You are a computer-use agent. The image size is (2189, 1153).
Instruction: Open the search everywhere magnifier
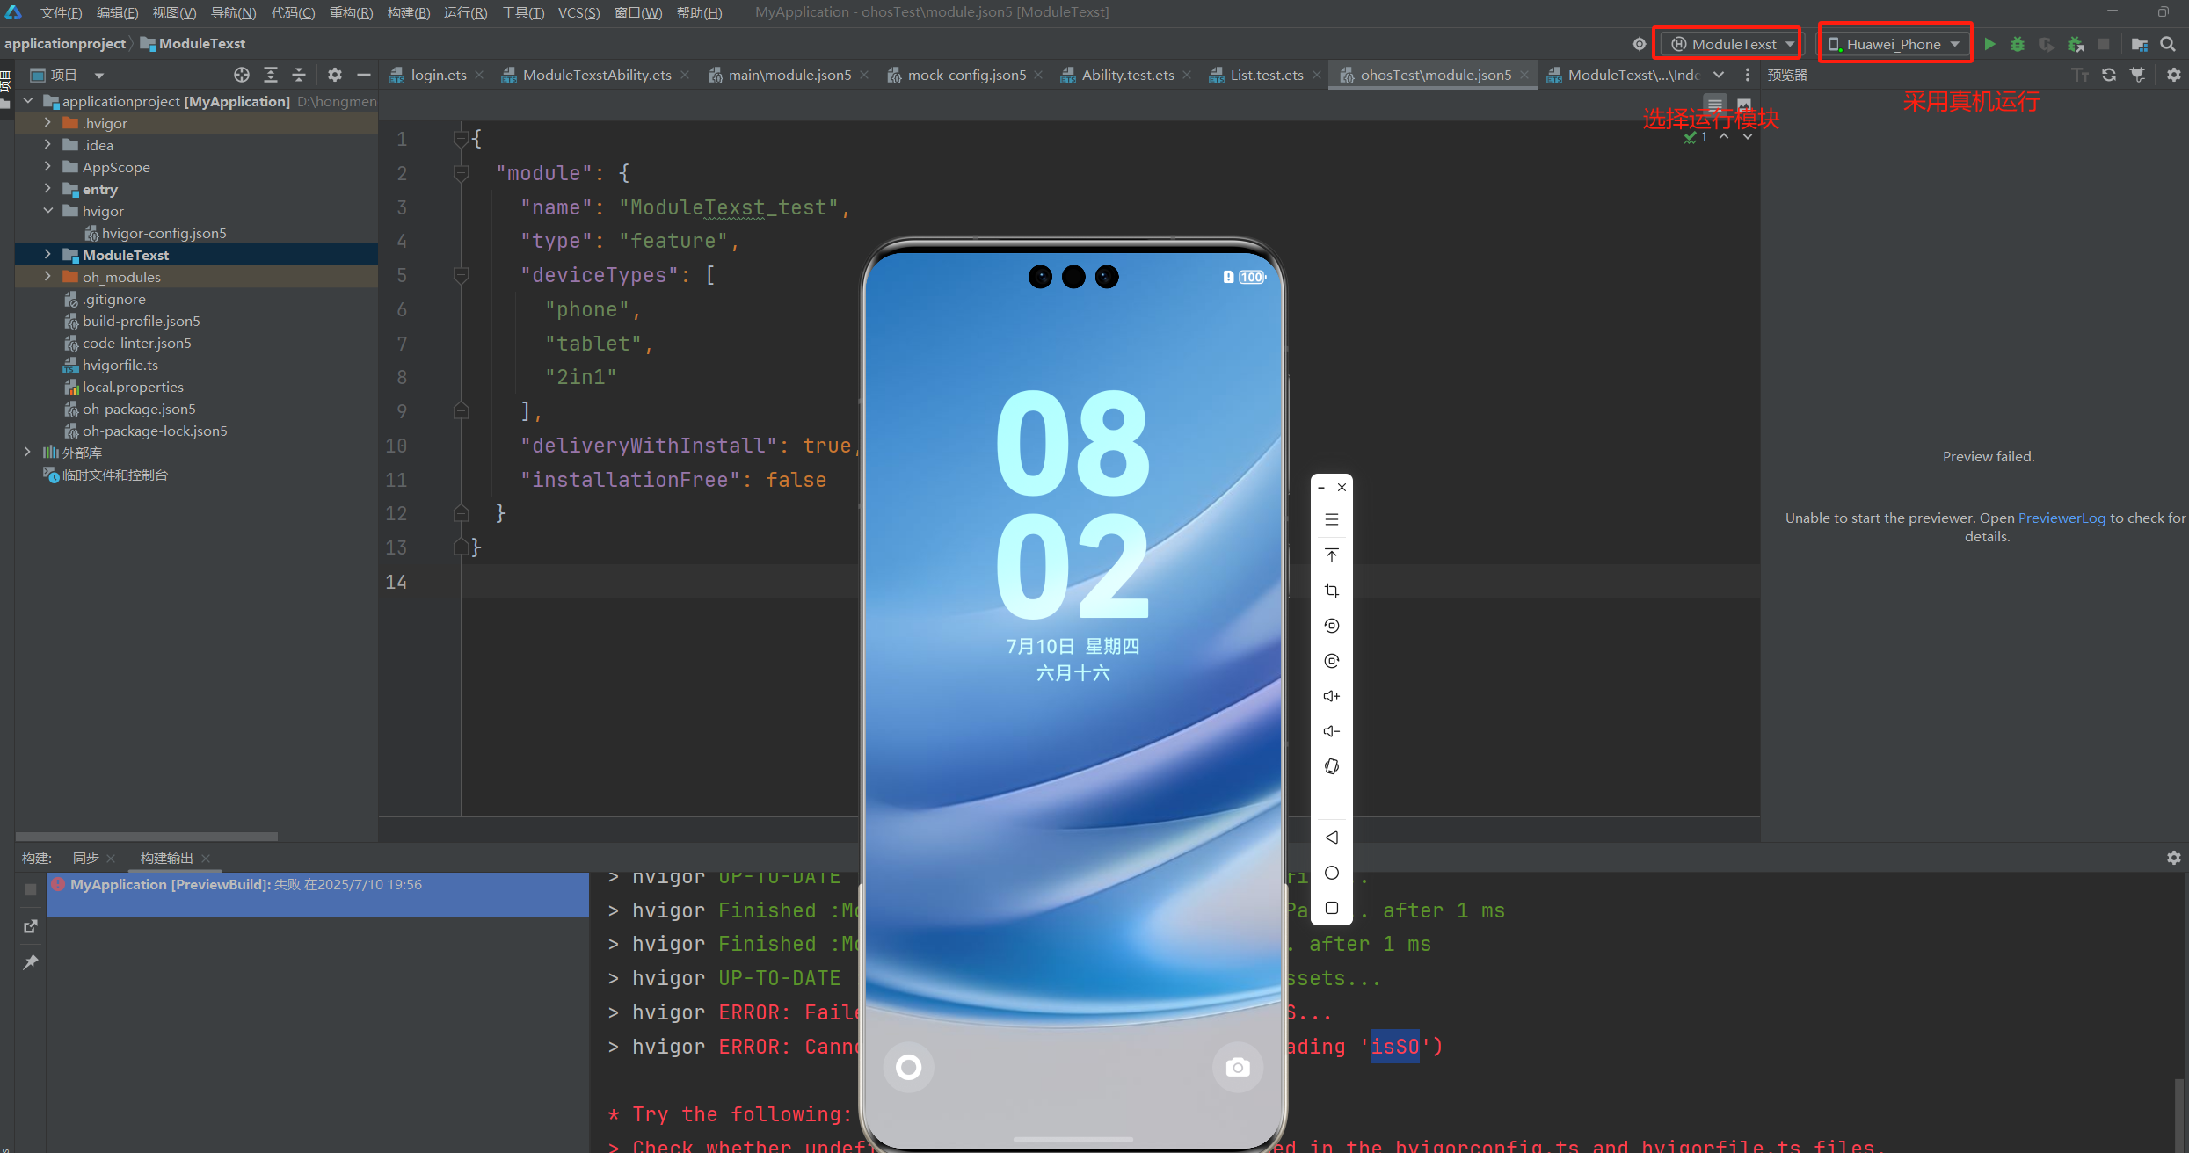coord(2168,44)
